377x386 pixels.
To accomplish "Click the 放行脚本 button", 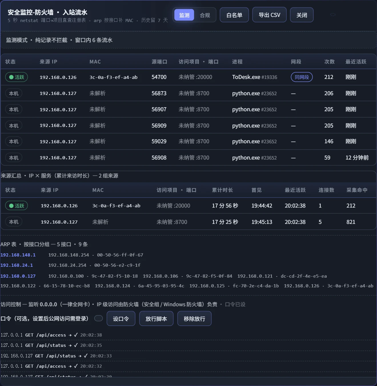I will 156,319.
